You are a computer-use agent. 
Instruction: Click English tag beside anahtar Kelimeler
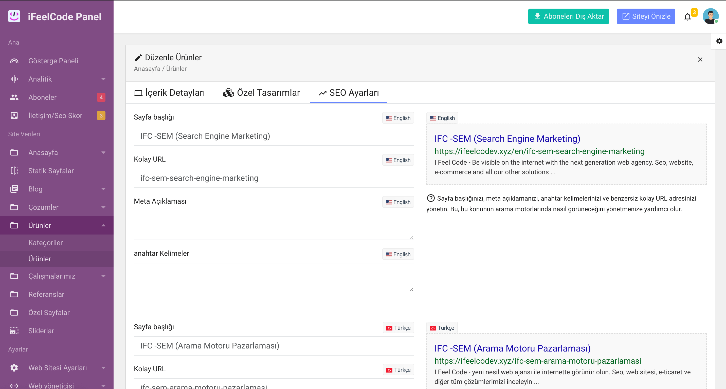(398, 254)
